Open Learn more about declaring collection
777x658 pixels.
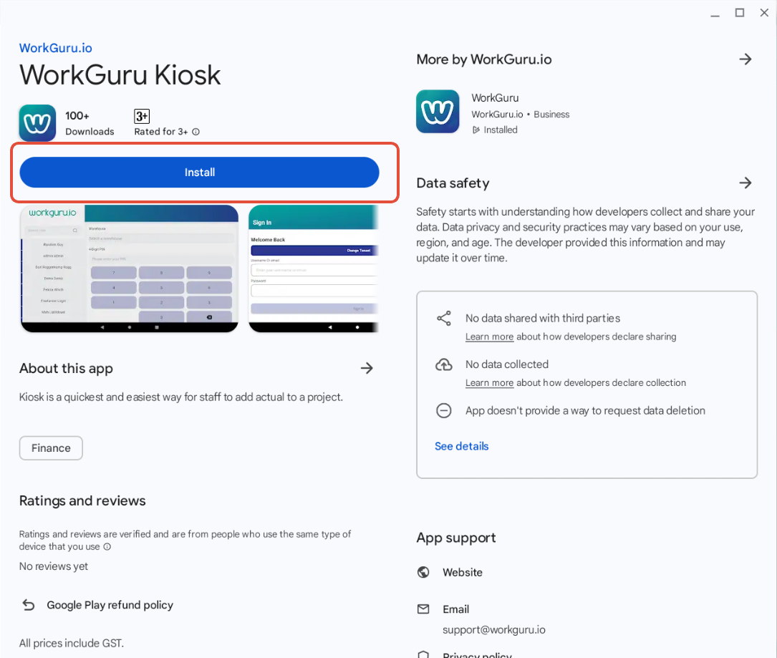tap(489, 383)
